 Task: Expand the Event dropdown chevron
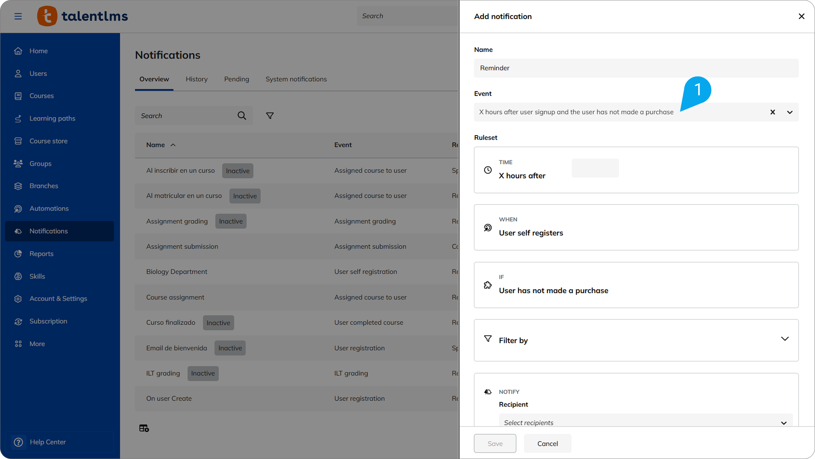[x=790, y=112]
